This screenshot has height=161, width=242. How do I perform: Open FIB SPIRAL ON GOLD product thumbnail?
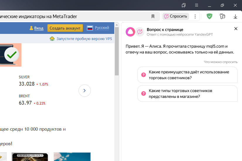[30, 157]
